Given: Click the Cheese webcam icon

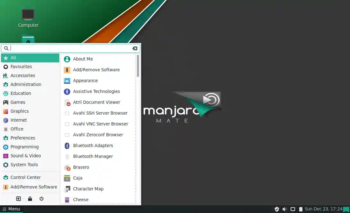Looking at the screenshot, I should pyautogui.click(x=67, y=200).
